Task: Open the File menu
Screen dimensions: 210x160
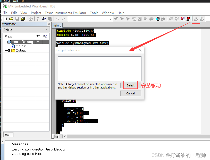Action: tap(5, 13)
